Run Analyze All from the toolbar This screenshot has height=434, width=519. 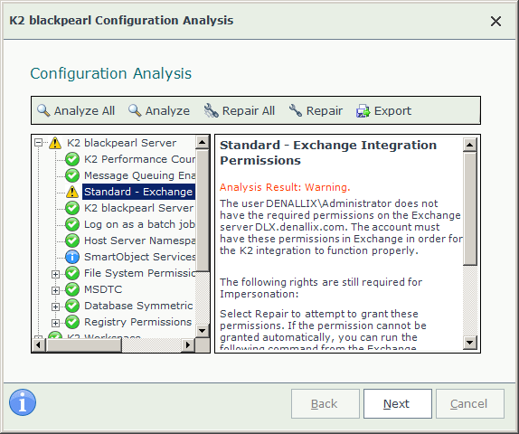click(x=76, y=110)
